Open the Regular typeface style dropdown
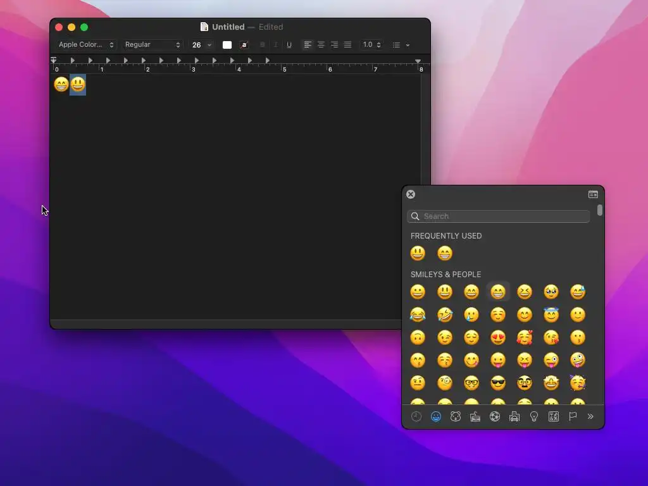This screenshot has height=486, width=648. pyautogui.click(x=153, y=45)
